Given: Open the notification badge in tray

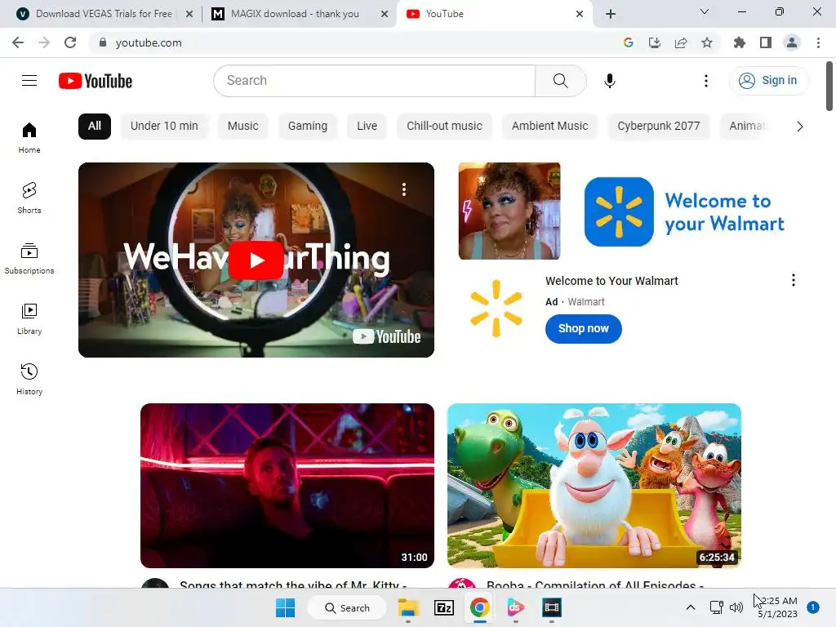Looking at the screenshot, I should click(x=812, y=607).
